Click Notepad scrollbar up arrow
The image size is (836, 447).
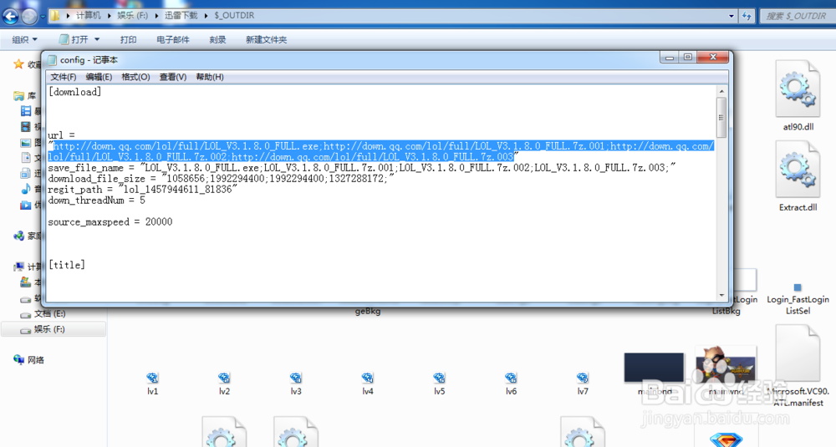tap(721, 91)
